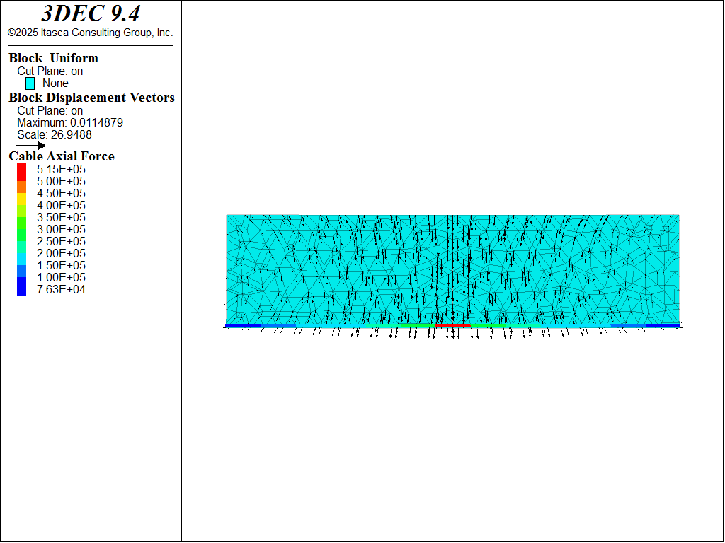Click the 4.00E+05 legend value

coord(61,206)
